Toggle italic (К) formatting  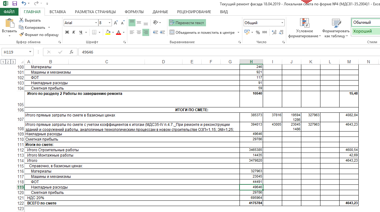point(74,32)
